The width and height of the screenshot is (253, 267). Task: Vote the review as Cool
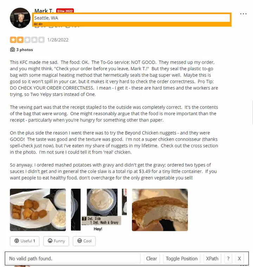(x=84, y=241)
